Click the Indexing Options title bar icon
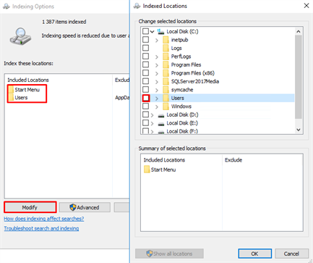Viewport: 313px width, 263px height. 6,7
